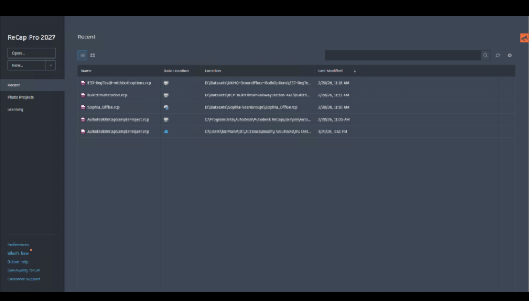Click local data icon for E57-RegTest8 row
529x301 pixels.
point(166,82)
